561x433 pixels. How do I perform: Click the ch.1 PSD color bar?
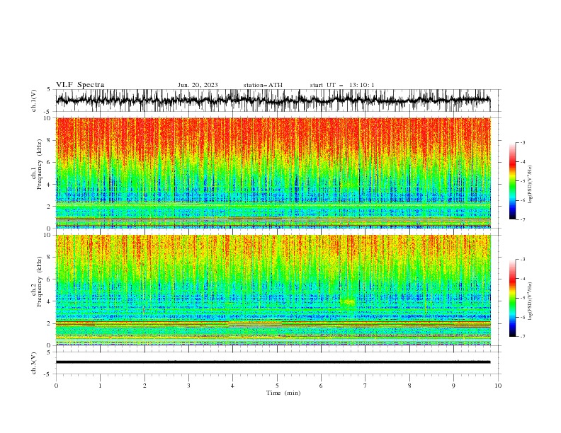tap(513, 181)
